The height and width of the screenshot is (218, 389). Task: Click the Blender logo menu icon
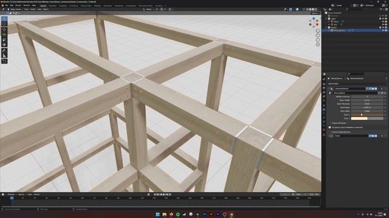2,5
